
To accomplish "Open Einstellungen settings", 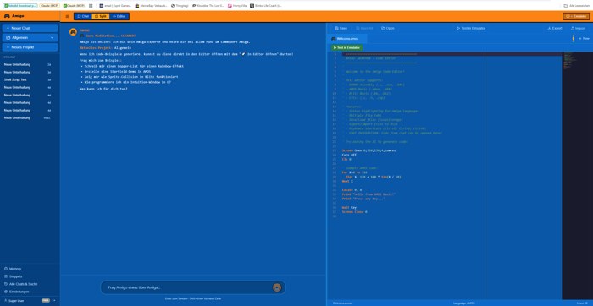I will tap(19, 292).
